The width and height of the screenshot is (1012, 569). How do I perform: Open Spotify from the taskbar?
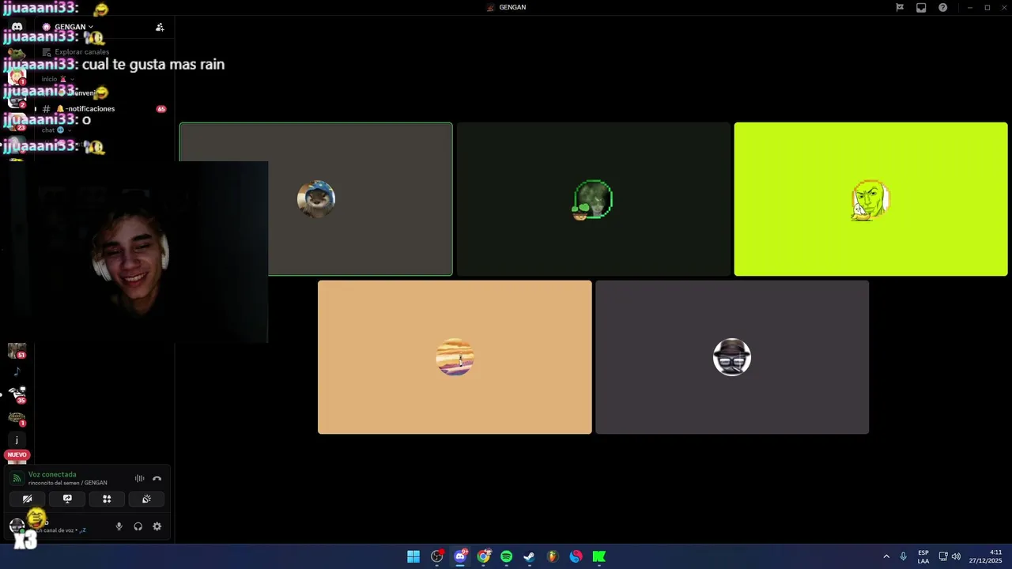(x=507, y=556)
